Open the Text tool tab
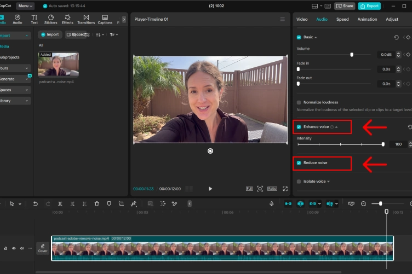The image size is (412, 274). (x=34, y=19)
